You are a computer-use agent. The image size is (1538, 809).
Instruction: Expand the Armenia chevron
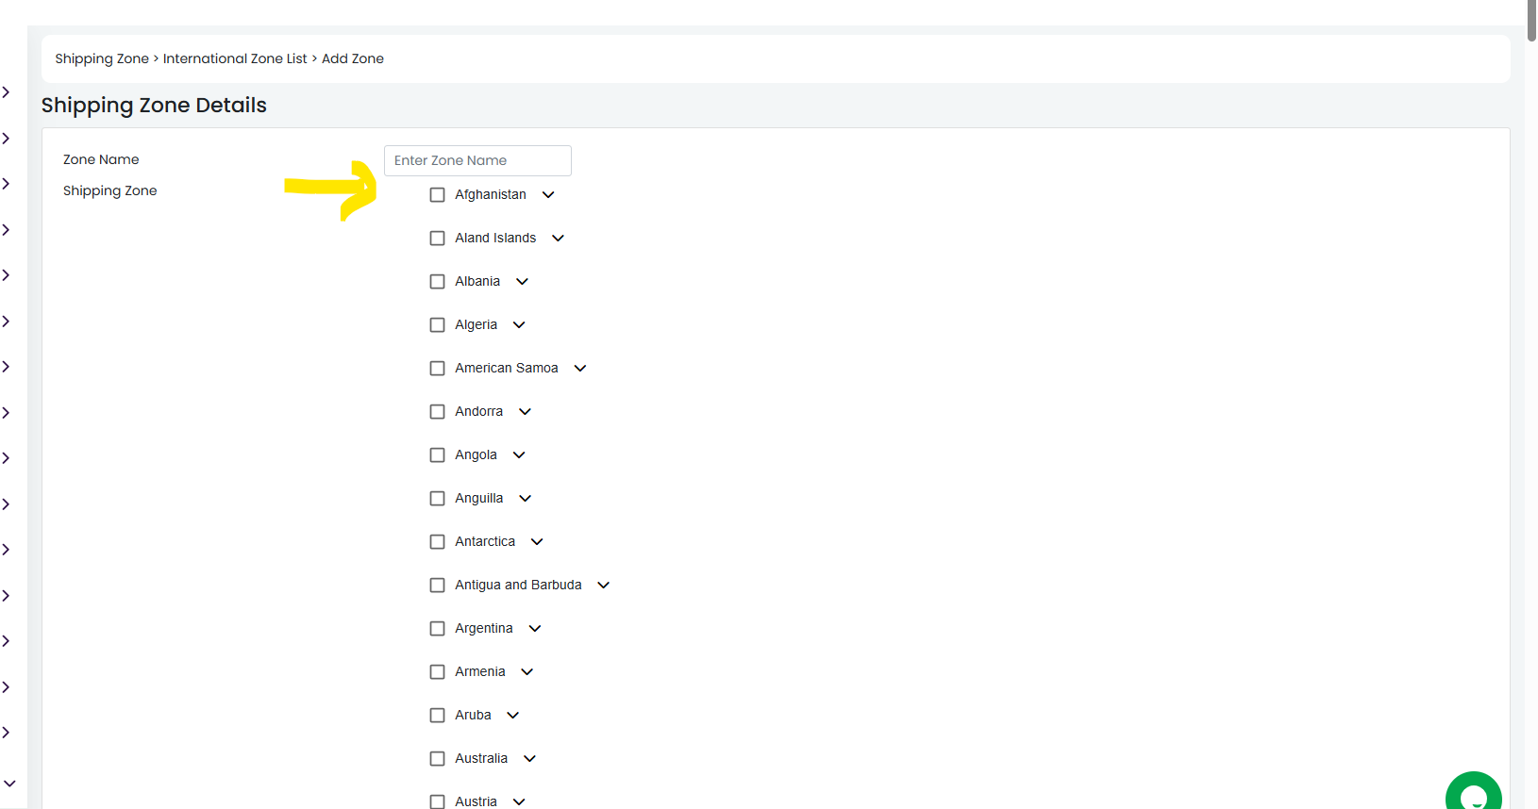click(x=527, y=672)
